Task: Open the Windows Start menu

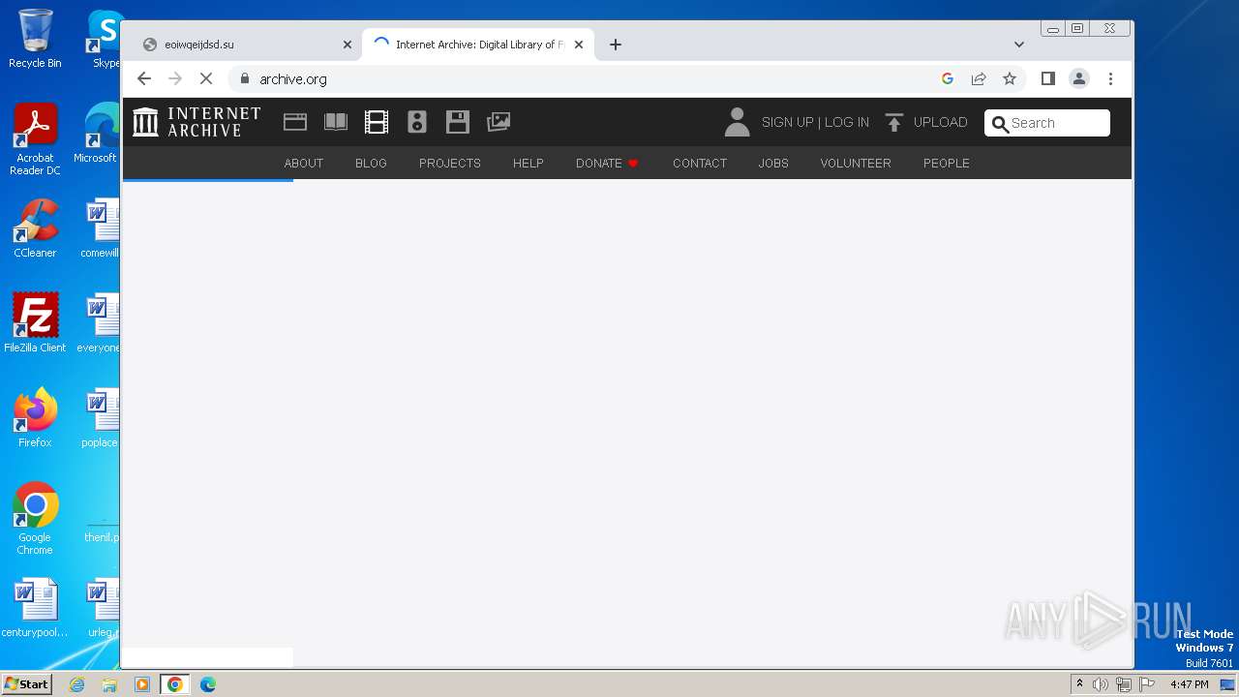Action: tap(27, 684)
